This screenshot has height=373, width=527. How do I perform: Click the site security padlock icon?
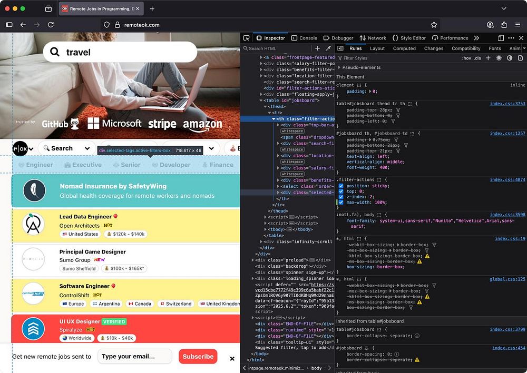(118, 25)
